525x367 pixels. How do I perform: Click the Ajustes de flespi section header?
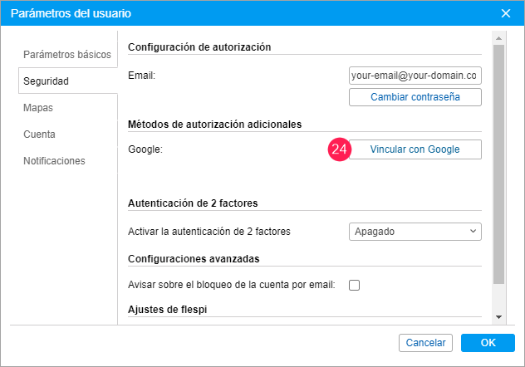click(167, 311)
